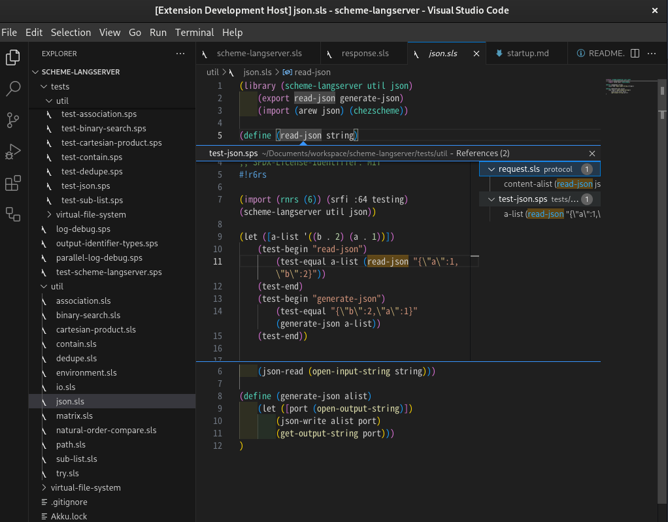Open the bottom activity bar tree icon
This screenshot has height=522, width=668.
tap(13, 214)
